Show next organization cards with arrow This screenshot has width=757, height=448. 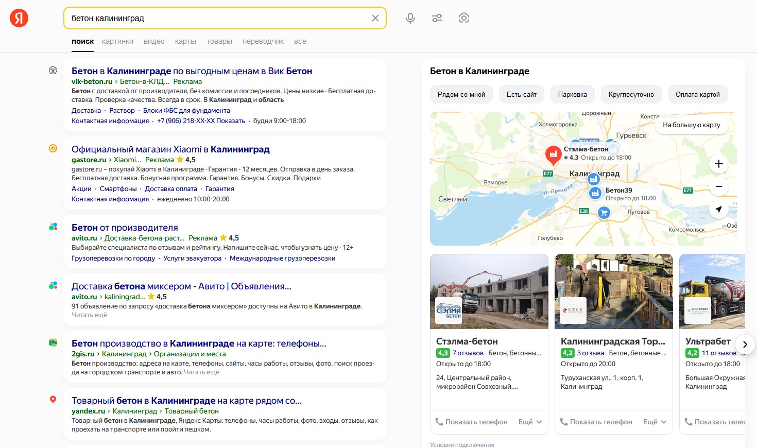(745, 344)
